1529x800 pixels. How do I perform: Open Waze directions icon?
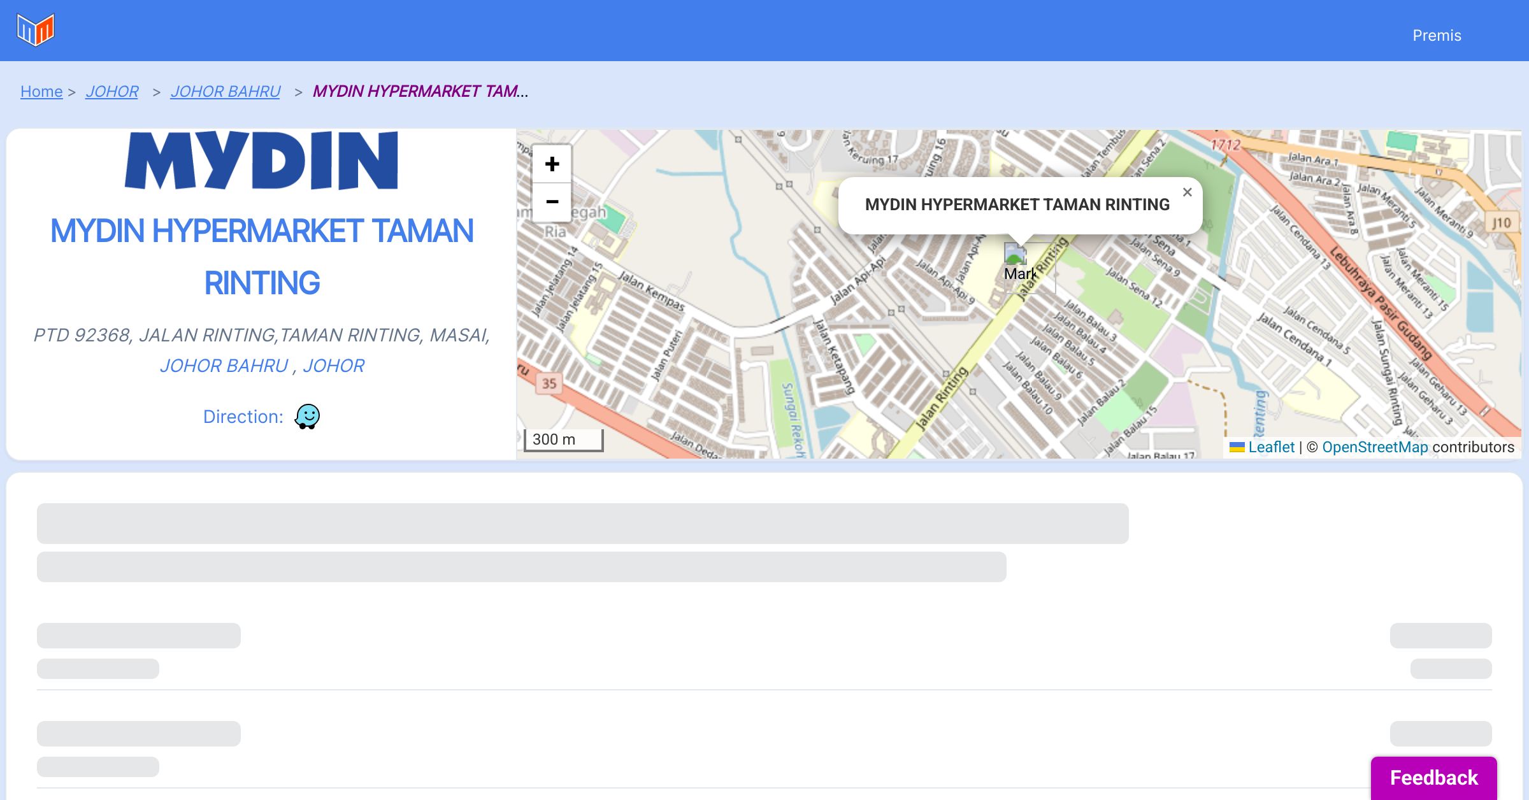click(x=307, y=417)
